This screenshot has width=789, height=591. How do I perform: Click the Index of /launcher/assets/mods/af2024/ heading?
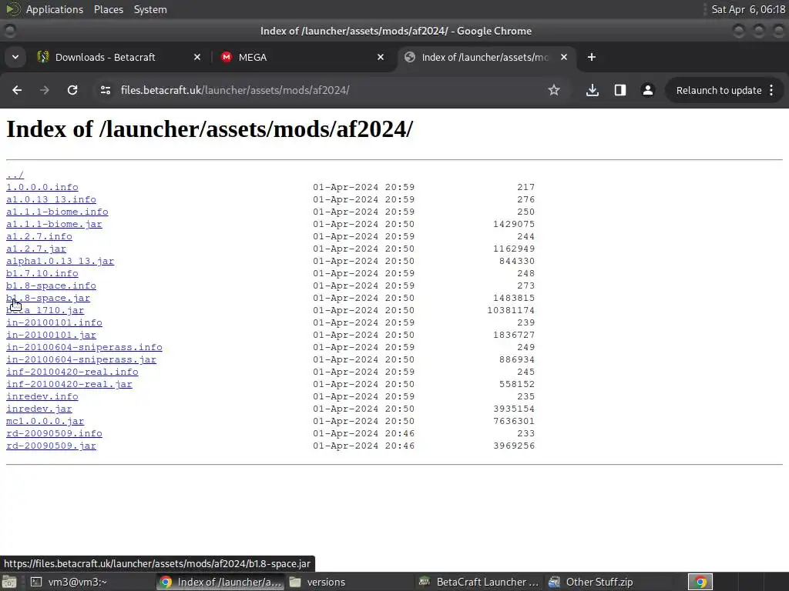tap(210, 129)
